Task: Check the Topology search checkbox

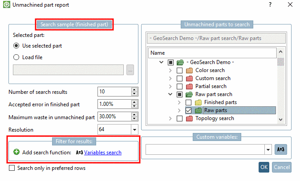Action: [179, 118]
